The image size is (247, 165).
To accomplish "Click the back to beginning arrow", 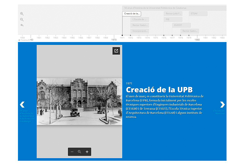I will coord(22,25).
